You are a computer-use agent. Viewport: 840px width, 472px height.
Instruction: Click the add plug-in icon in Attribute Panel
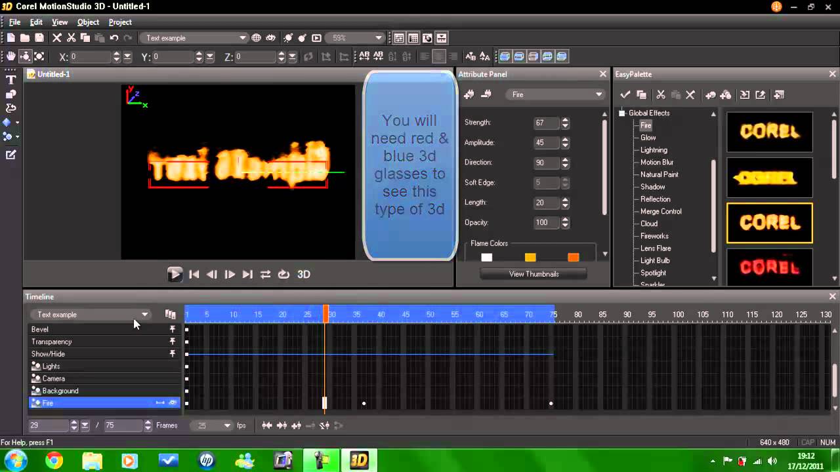469,94
